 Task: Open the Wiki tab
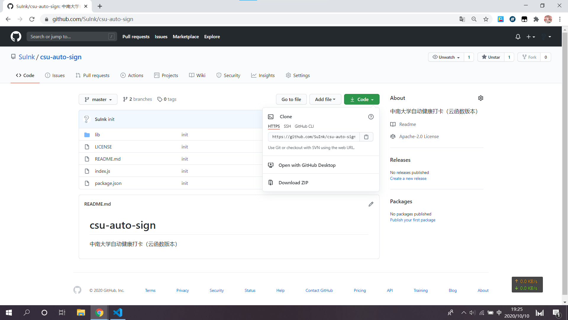197,76
